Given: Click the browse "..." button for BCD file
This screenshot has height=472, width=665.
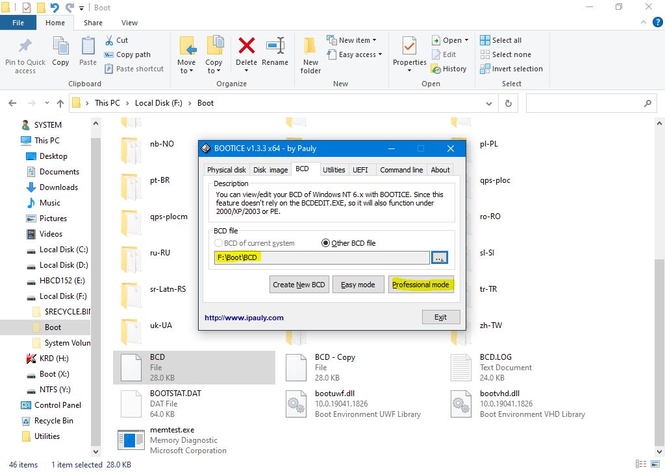Looking at the screenshot, I should pyautogui.click(x=440, y=258).
